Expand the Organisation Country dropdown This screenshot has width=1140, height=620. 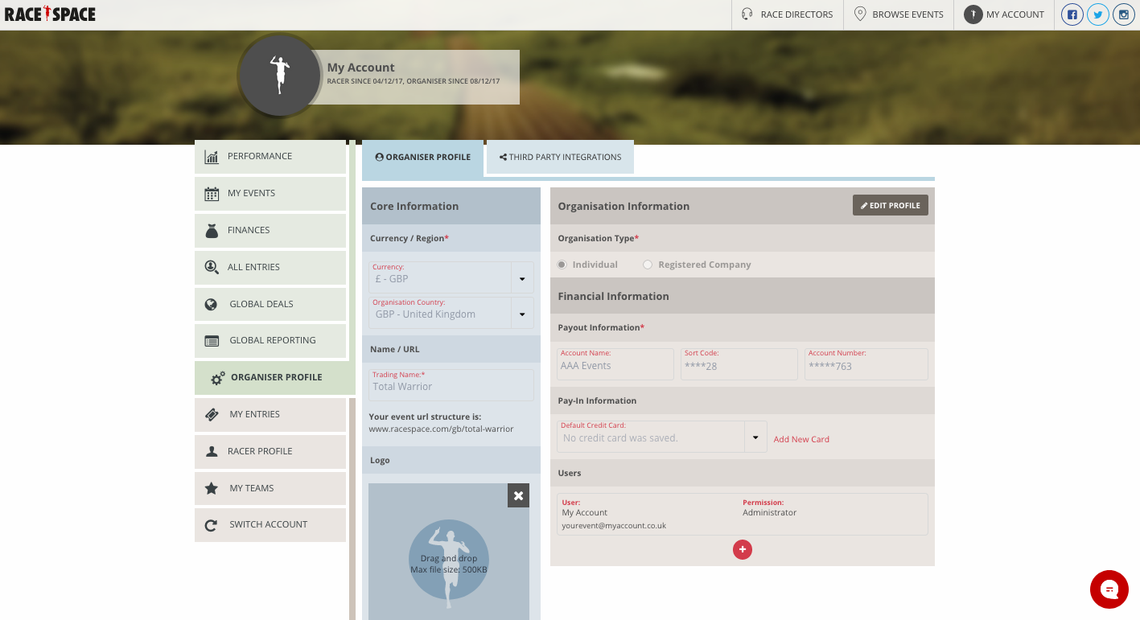pyautogui.click(x=522, y=314)
